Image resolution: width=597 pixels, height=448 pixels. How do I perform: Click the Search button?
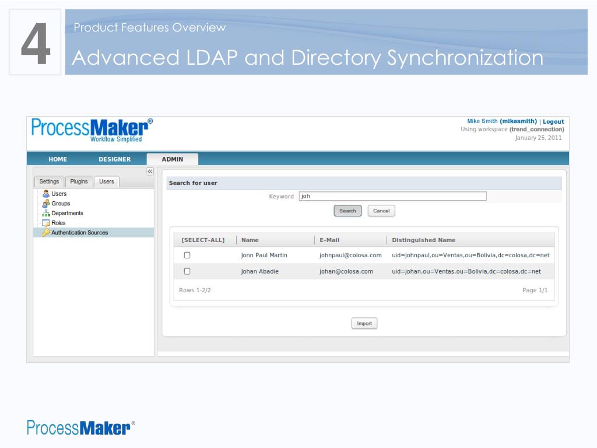click(347, 211)
